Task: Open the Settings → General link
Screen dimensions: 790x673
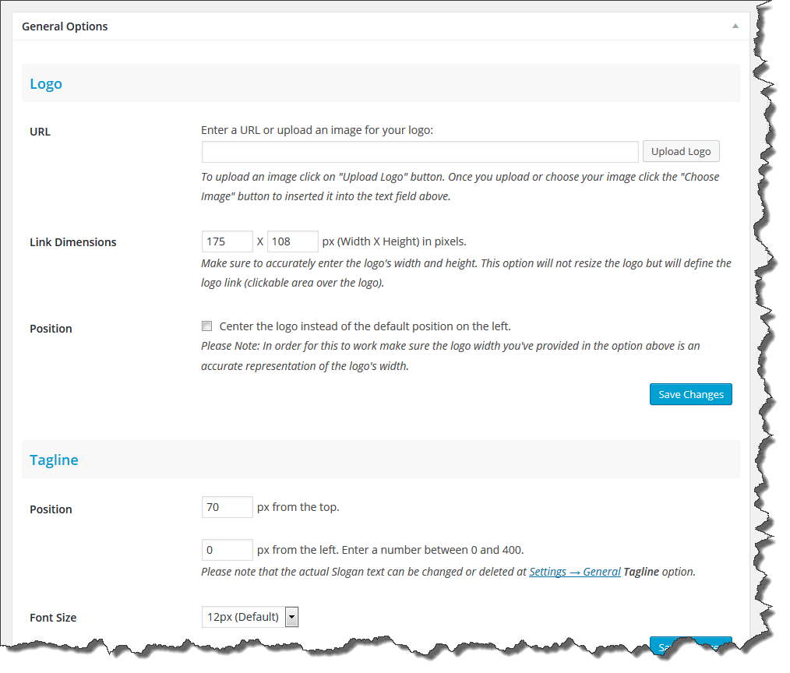Action: [575, 572]
